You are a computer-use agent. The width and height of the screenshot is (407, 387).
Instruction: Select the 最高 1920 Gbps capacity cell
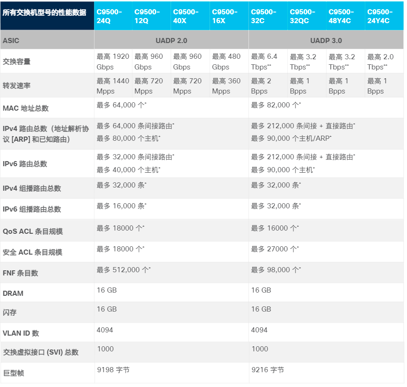click(x=111, y=61)
